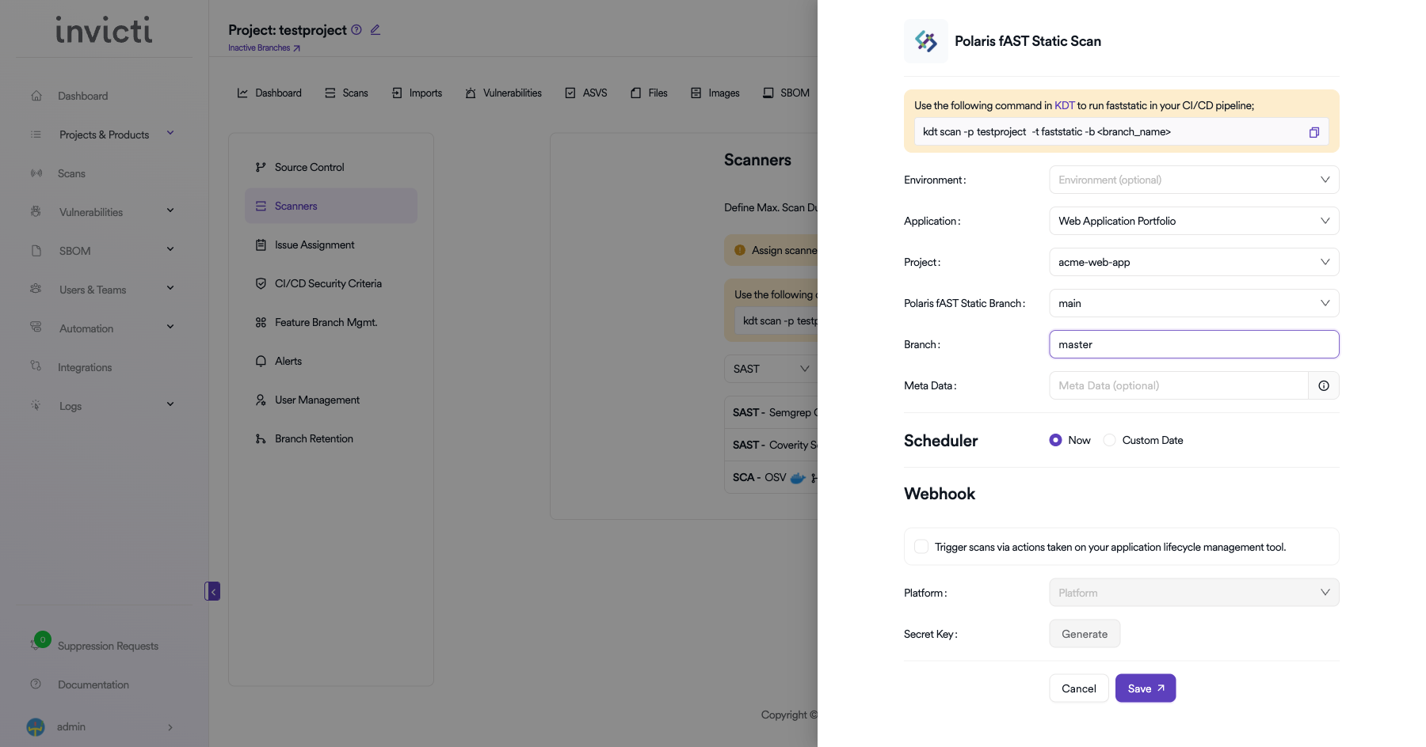Click the edit project name pencil icon
Image resolution: width=1426 pixels, height=747 pixels.
(376, 30)
